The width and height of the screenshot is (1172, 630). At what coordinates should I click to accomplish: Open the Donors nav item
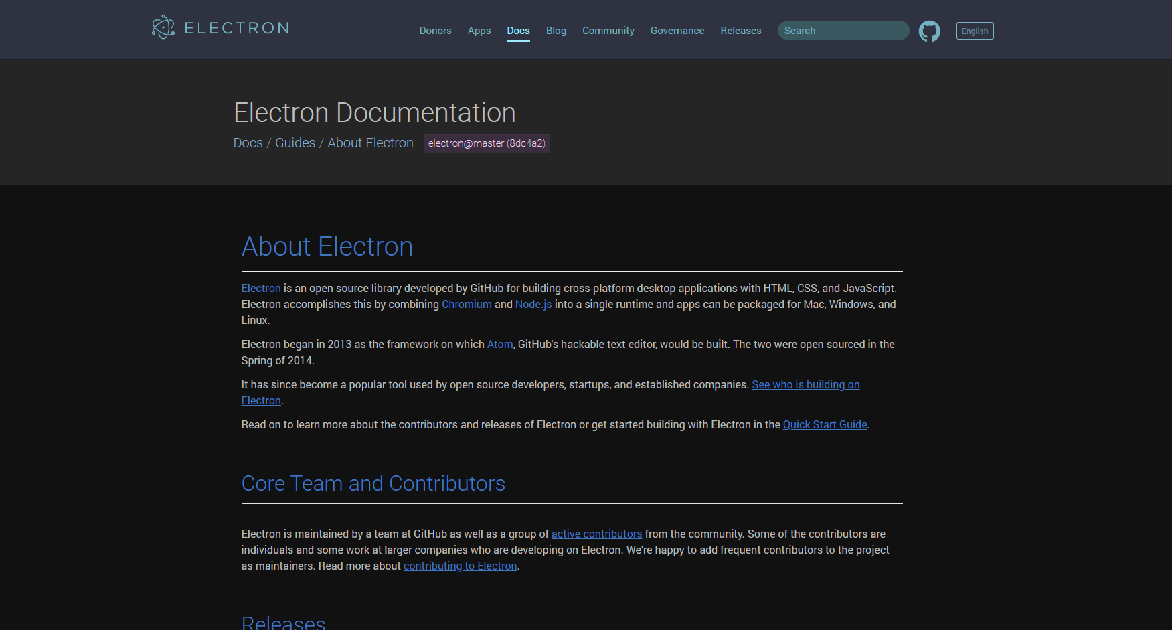(x=435, y=31)
